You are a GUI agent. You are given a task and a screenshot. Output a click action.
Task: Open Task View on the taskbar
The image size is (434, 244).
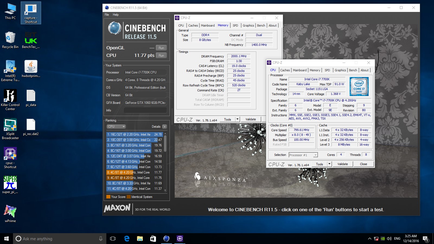(113, 239)
